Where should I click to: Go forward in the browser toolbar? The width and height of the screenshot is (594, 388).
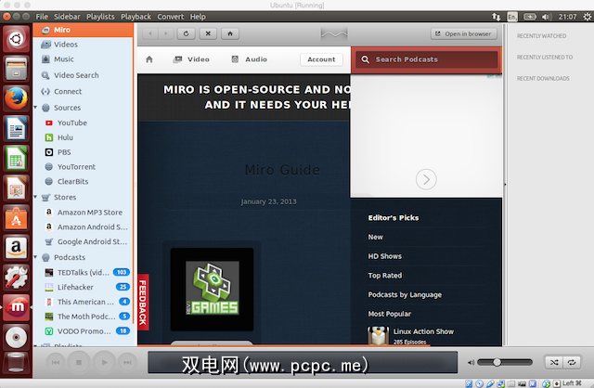165,33
